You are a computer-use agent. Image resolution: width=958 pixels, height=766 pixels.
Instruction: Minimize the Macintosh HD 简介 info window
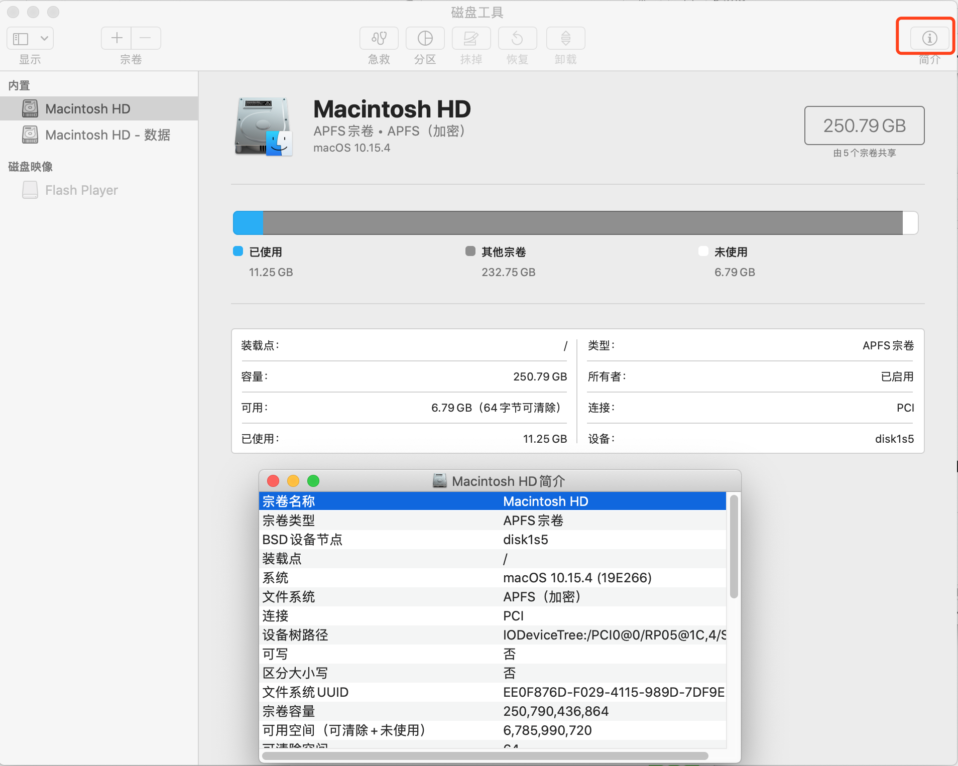click(x=293, y=481)
